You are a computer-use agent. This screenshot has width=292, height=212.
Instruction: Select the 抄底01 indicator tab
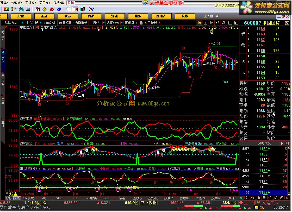point(169,198)
